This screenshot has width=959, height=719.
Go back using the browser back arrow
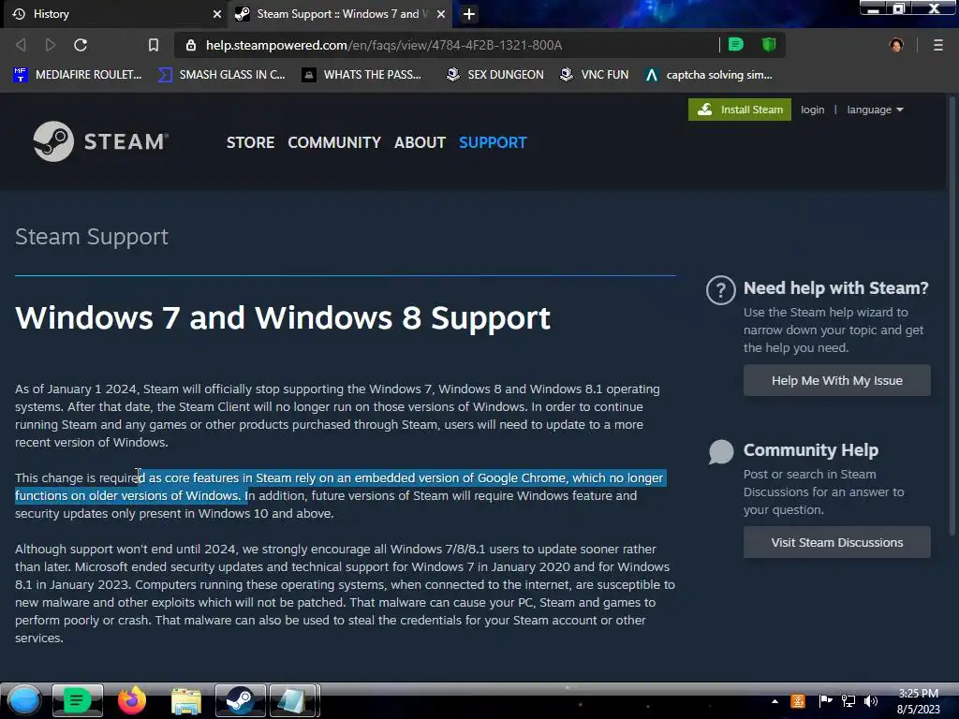pyautogui.click(x=21, y=45)
